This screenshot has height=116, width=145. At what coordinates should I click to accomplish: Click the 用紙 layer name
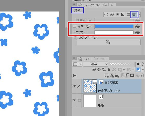click(101, 106)
